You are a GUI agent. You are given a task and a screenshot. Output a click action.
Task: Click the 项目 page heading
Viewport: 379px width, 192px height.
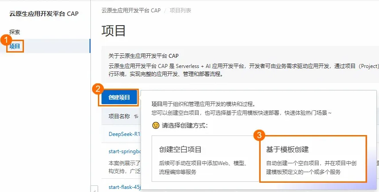(113, 31)
